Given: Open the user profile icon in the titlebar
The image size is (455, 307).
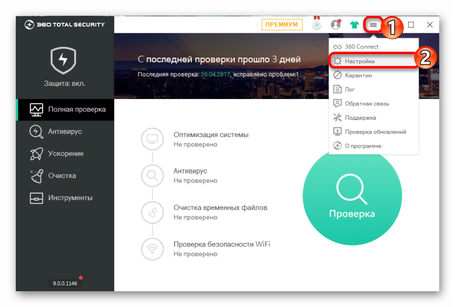Looking at the screenshot, I should [336, 25].
